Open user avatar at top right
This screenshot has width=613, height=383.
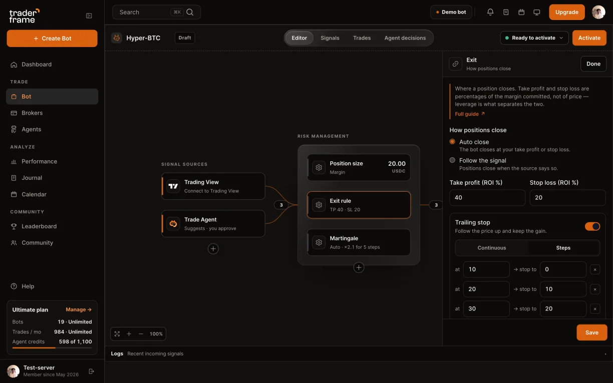pos(598,12)
